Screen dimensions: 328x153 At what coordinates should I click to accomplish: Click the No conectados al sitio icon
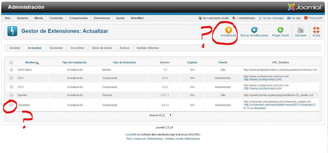click(200, 18)
